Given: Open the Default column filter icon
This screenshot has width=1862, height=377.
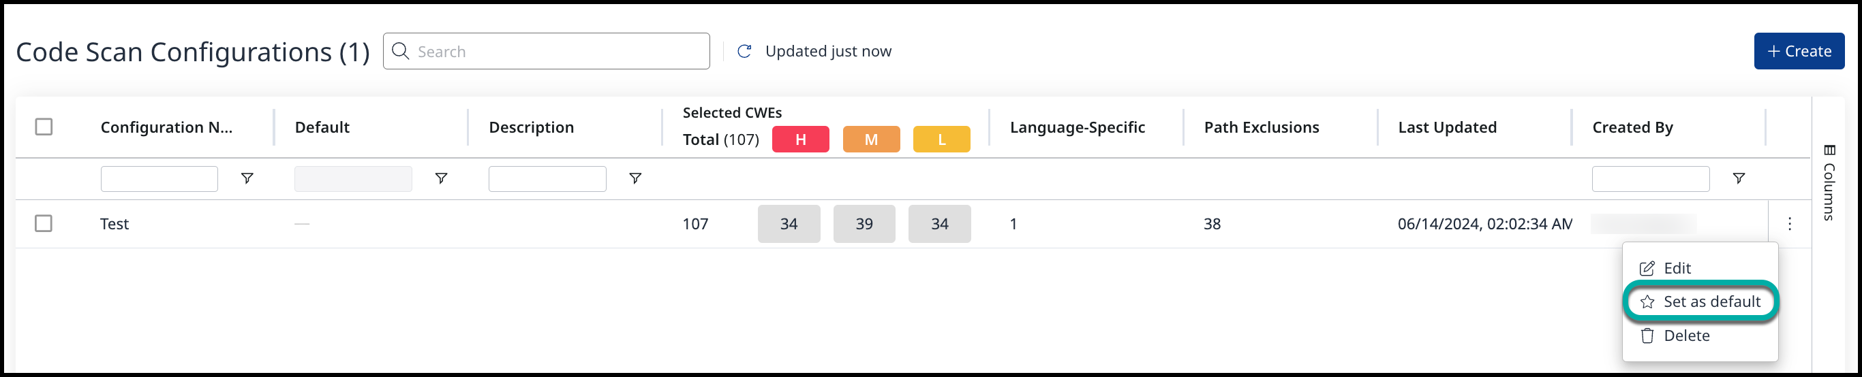Looking at the screenshot, I should click(441, 178).
